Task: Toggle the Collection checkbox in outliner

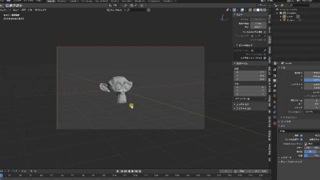Action: [x=281, y=13]
